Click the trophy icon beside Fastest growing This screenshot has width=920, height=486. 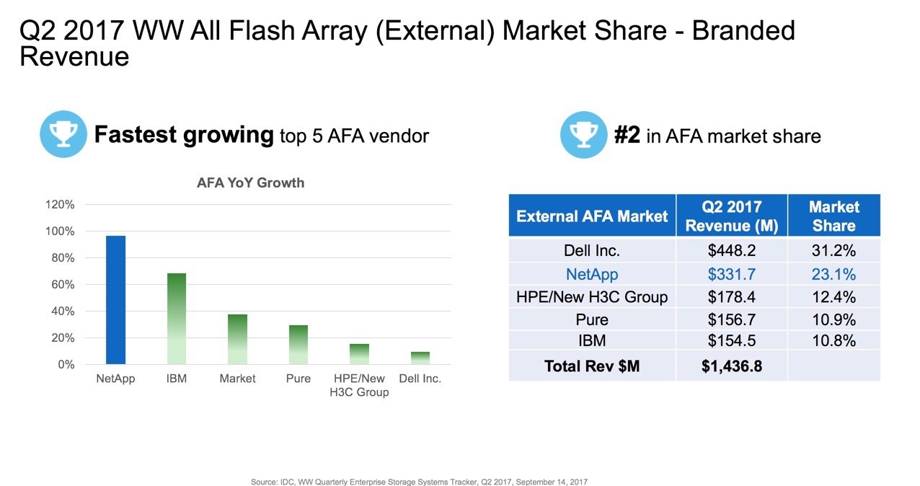pos(63,134)
